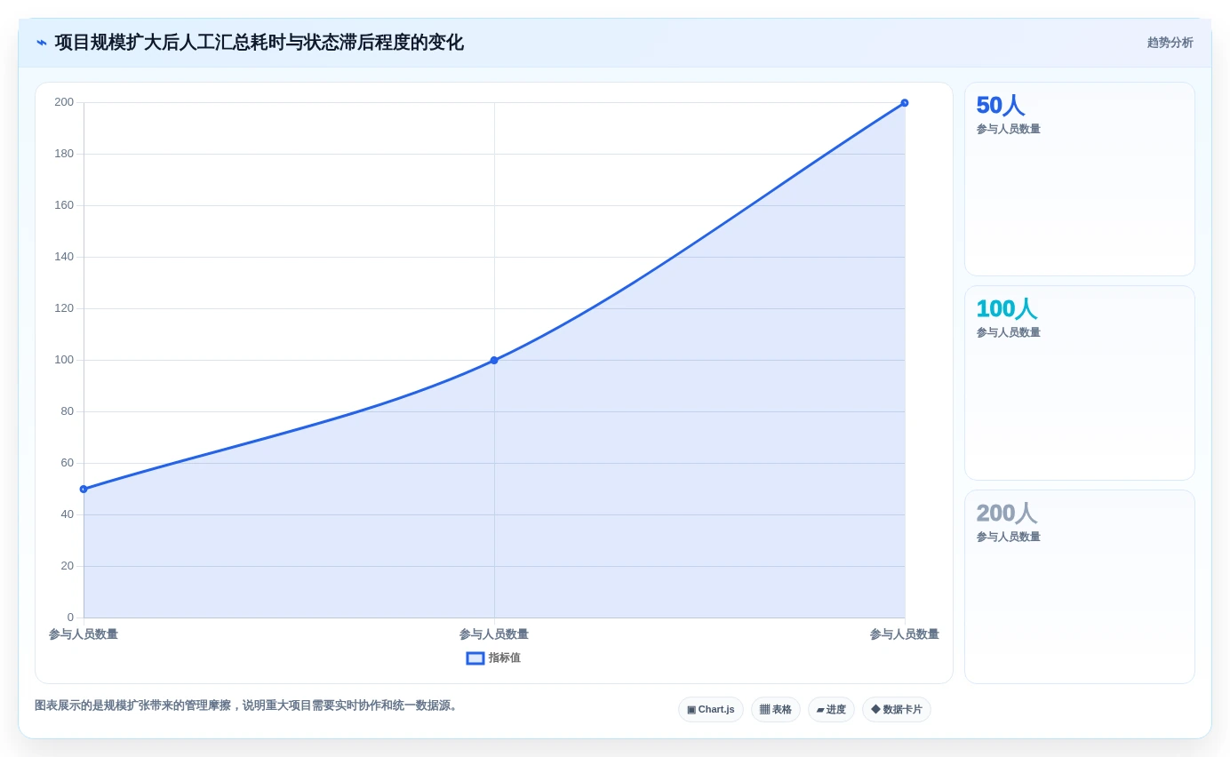Open the 200人 data card
Viewport: 1230px width, 757px height.
pyautogui.click(x=1080, y=587)
